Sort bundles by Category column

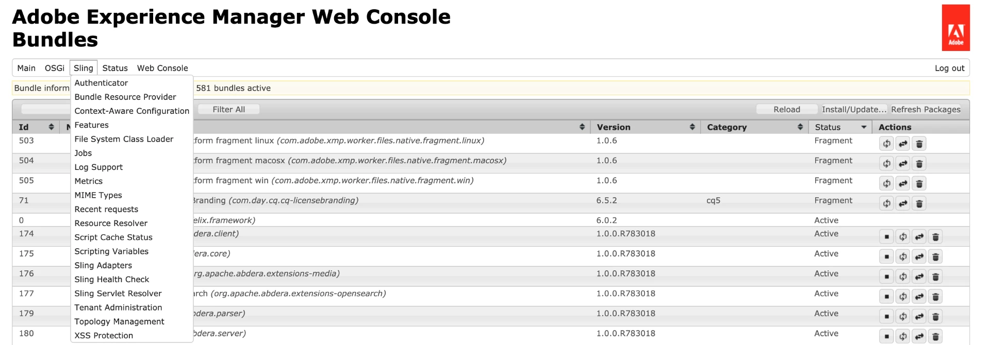[x=754, y=127]
